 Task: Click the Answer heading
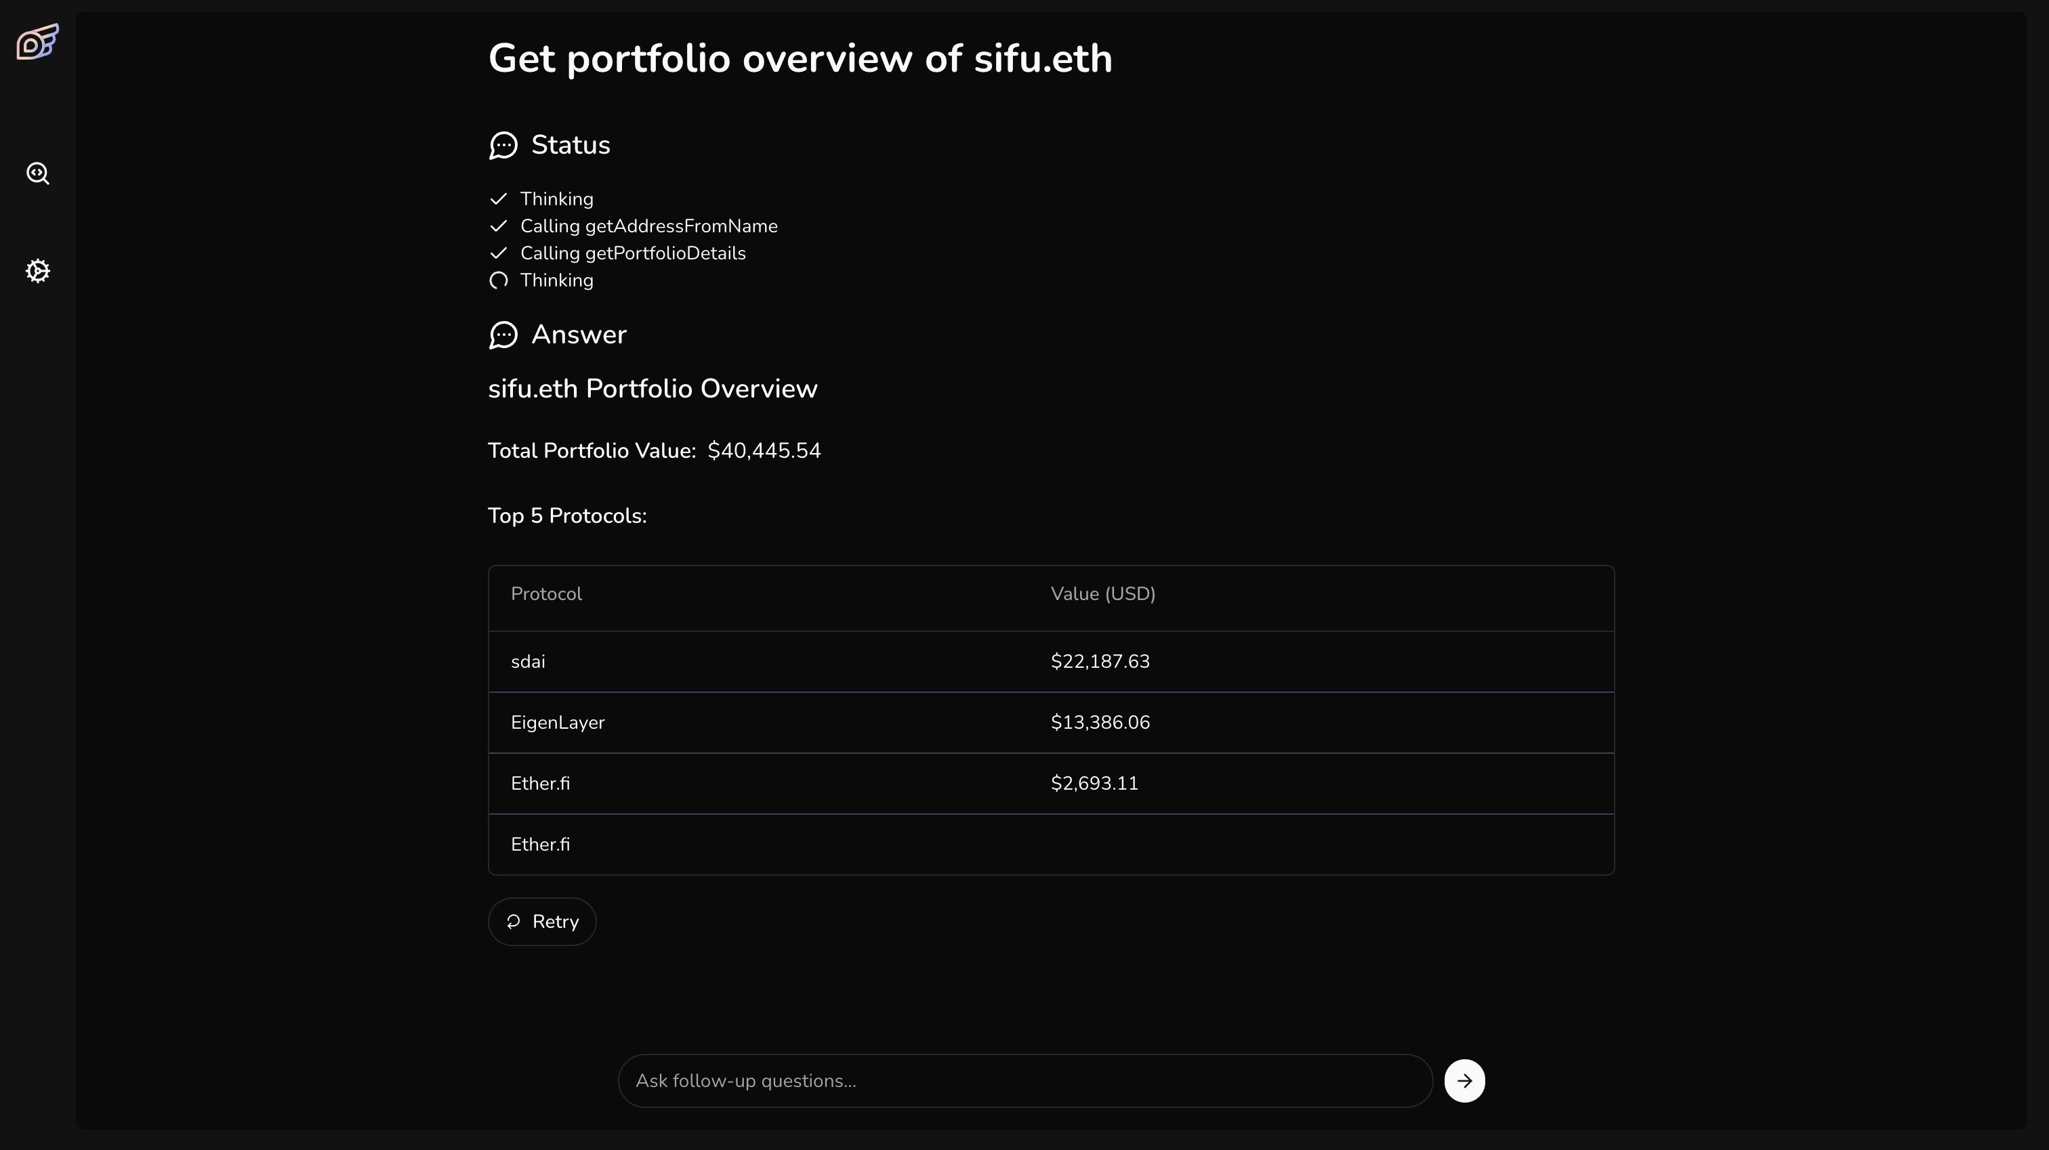coord(578,335)
